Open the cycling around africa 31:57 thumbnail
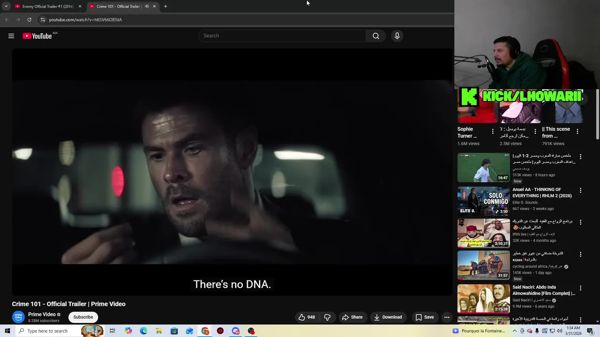The width and height of the screenshot is (600, 337). tap(483, 265)
